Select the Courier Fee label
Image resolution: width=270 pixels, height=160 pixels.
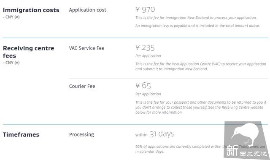click(x=82, y=86)
